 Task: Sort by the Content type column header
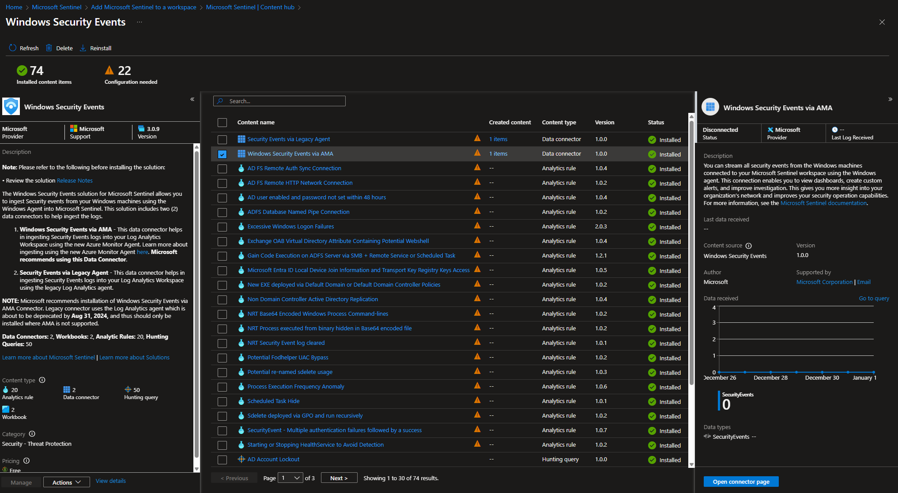(x=558, y=123)
